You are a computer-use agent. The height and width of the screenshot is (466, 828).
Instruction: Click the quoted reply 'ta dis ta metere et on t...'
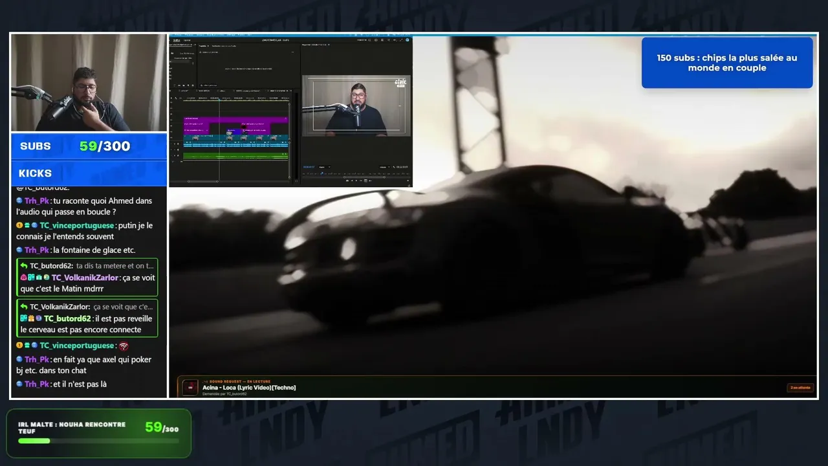[x=115, y=266]
